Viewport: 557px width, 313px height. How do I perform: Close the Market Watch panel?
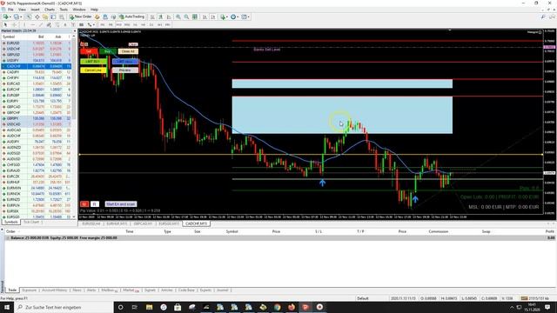[75, 31]
